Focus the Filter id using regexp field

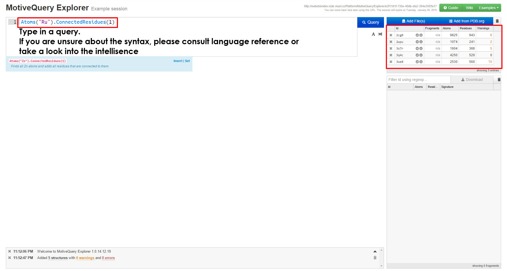[419, 80]
